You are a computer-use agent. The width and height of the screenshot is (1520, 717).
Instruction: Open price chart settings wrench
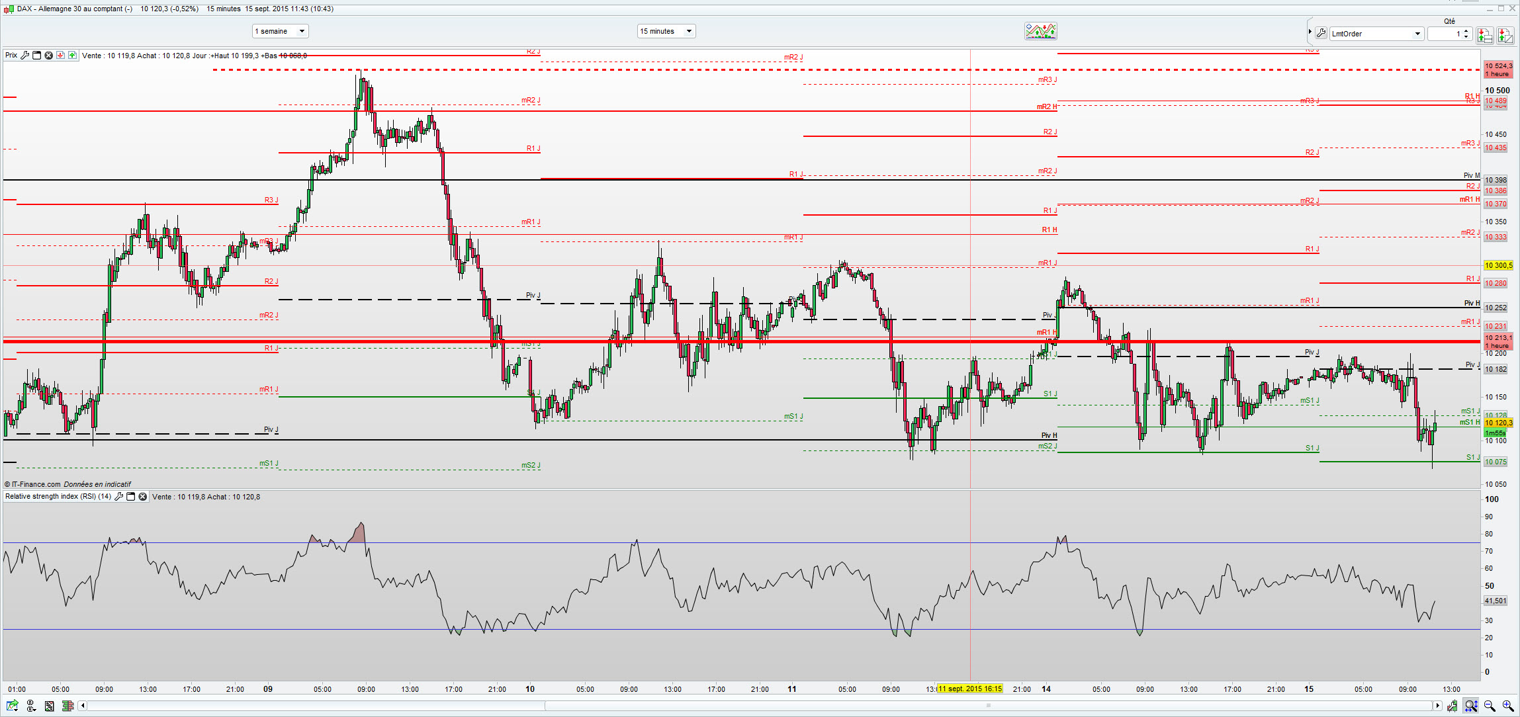(x=25, y=56)
